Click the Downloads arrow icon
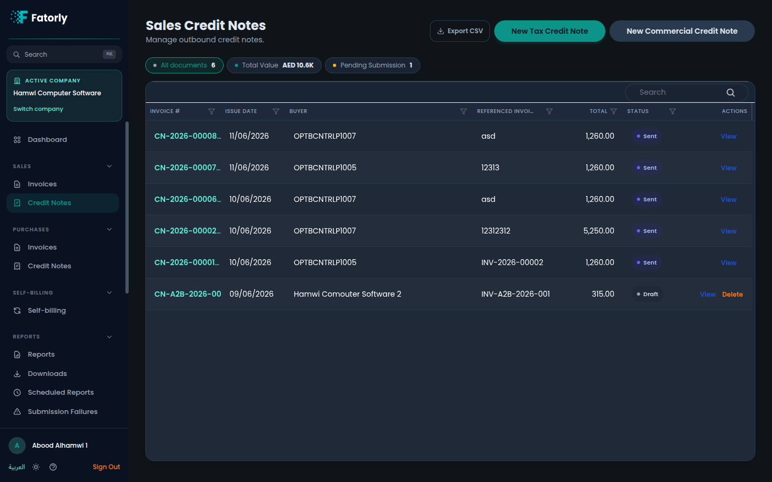This screenshot has width=772, height=482. pos(17,374)
